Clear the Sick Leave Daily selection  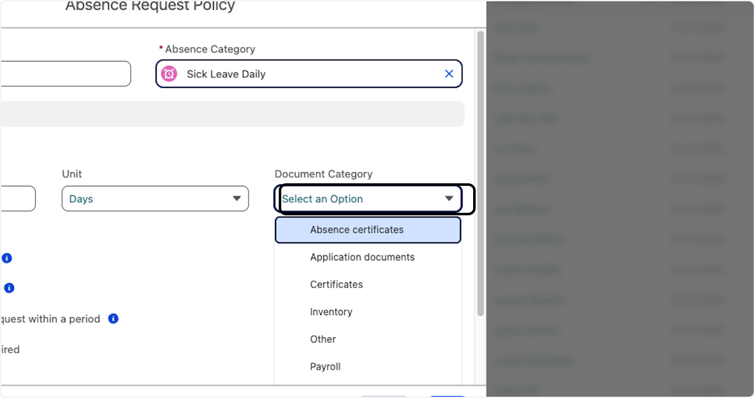[x=449, y=74]
